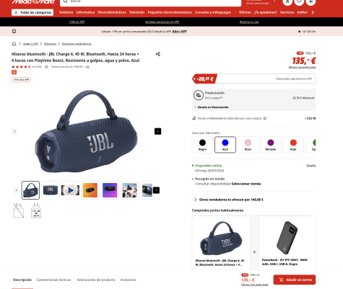343x289 pixels.
Task: Click the Seleccionar tienda link
Action: (x=246, y=184)
